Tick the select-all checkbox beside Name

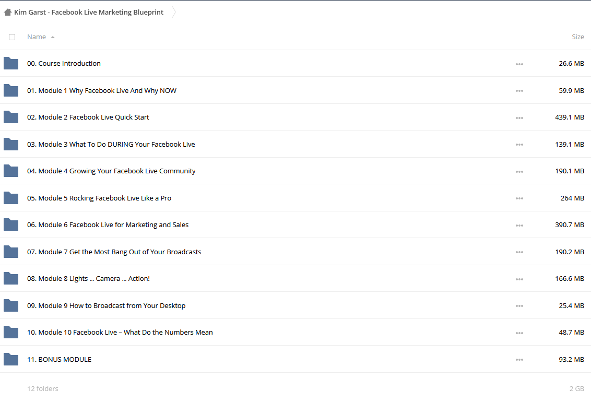[x=12, y=37]
